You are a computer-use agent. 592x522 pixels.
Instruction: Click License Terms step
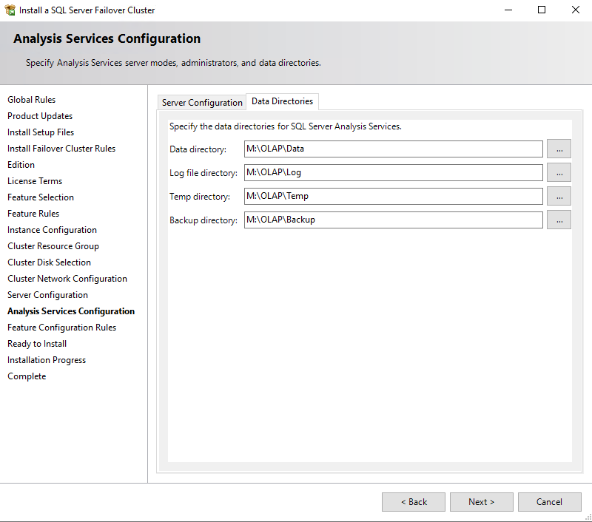(x=35, y=181)
